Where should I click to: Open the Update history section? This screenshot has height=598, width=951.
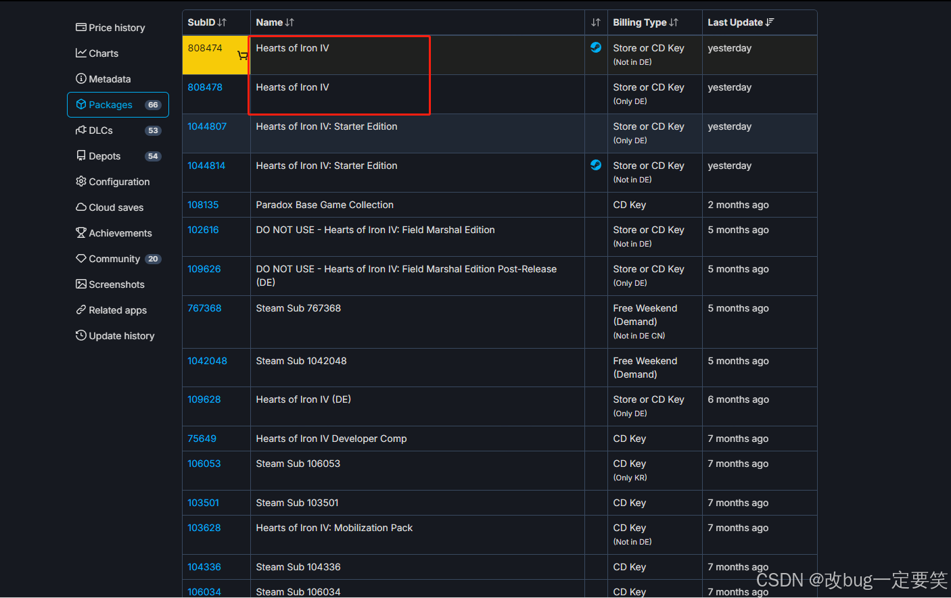115,336
